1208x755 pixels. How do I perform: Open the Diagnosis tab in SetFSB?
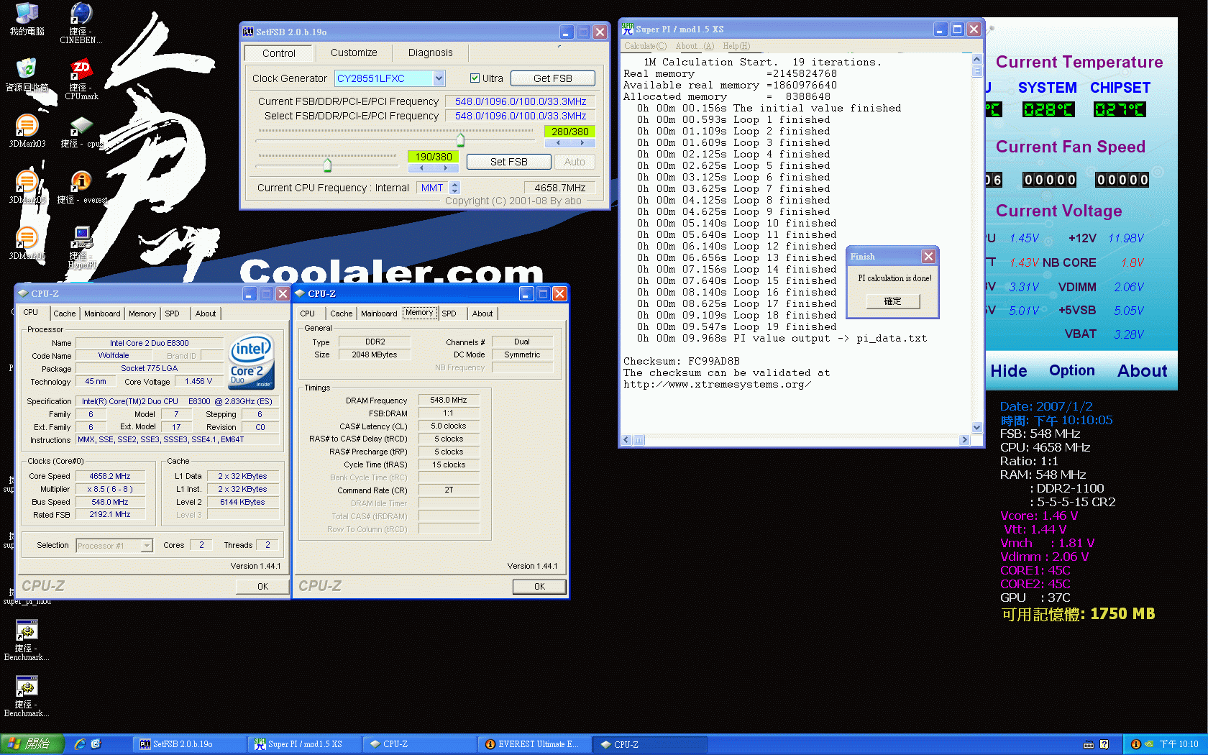coord(430,52)
